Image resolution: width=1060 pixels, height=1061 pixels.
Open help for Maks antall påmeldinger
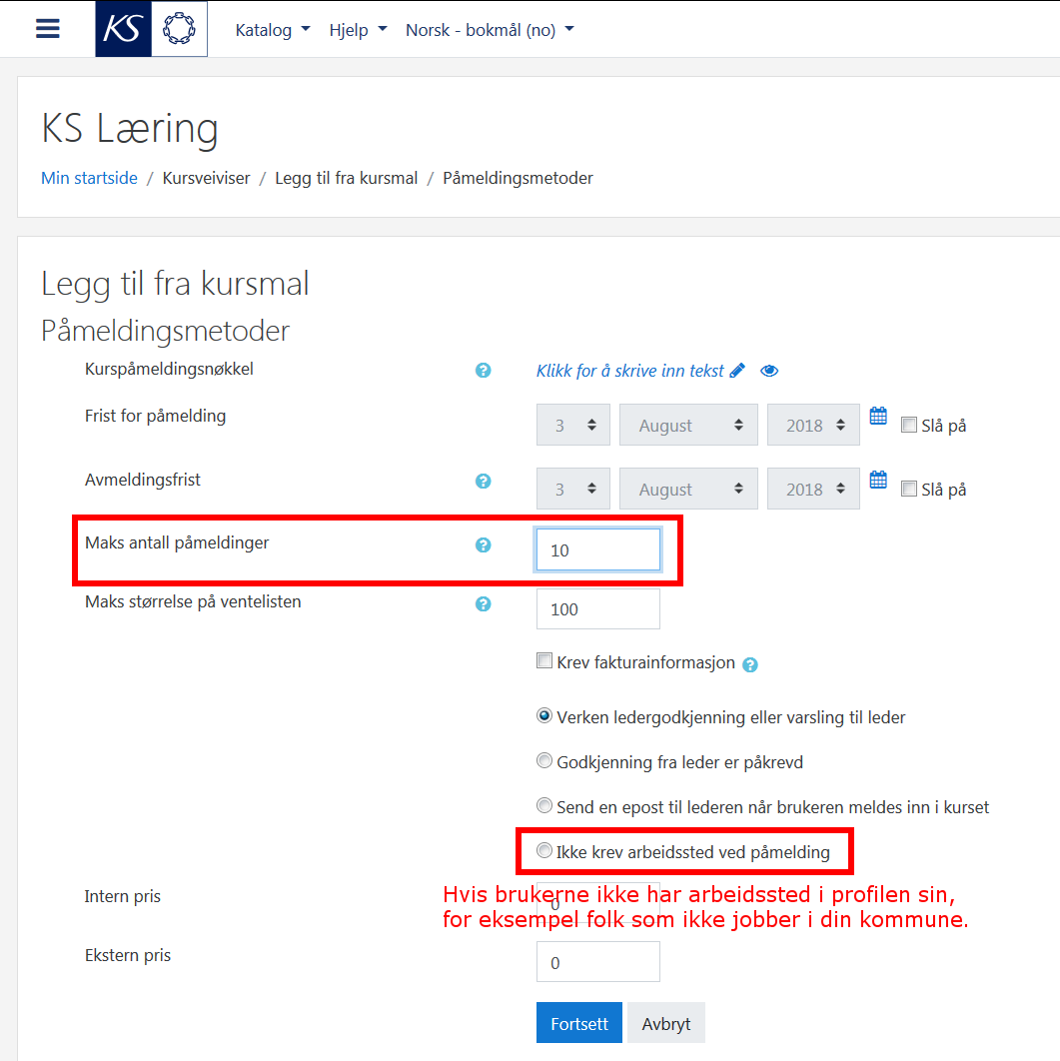coord(483,544)
